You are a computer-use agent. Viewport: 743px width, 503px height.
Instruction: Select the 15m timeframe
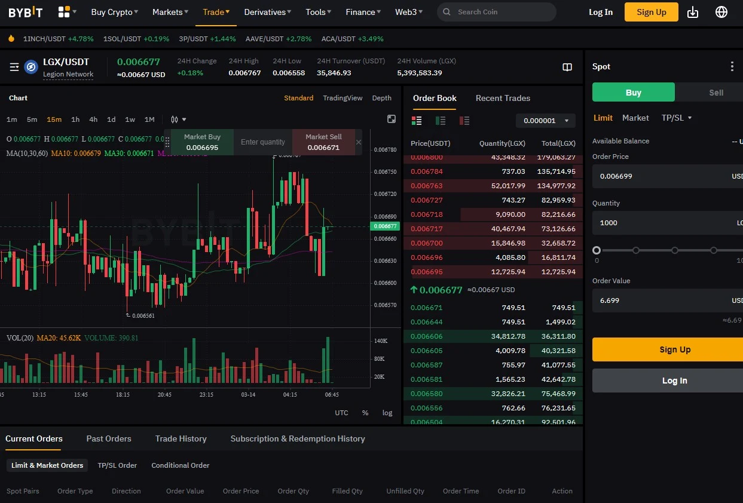[54, 119]
